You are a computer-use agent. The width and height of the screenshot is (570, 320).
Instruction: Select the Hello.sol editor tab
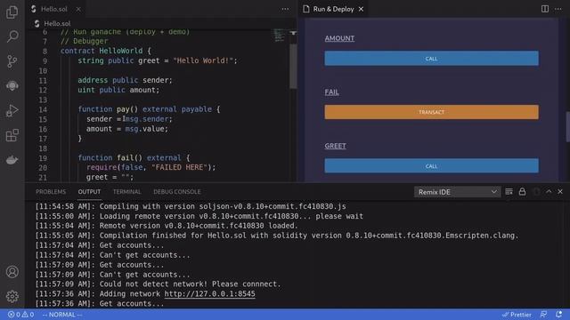53,9
